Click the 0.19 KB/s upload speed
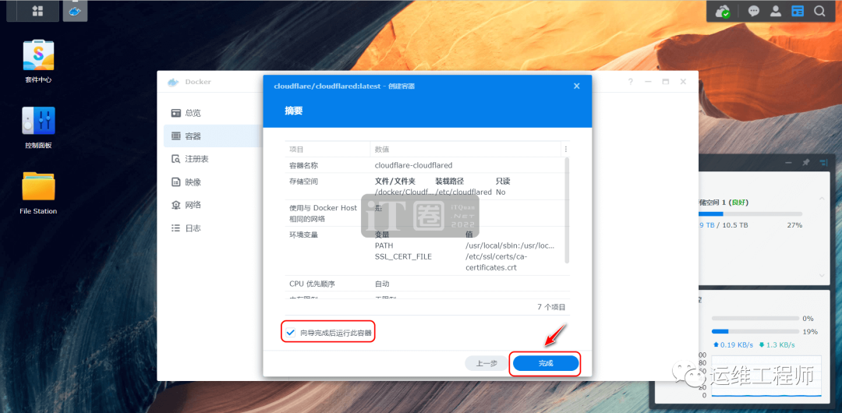 (733, 344)
